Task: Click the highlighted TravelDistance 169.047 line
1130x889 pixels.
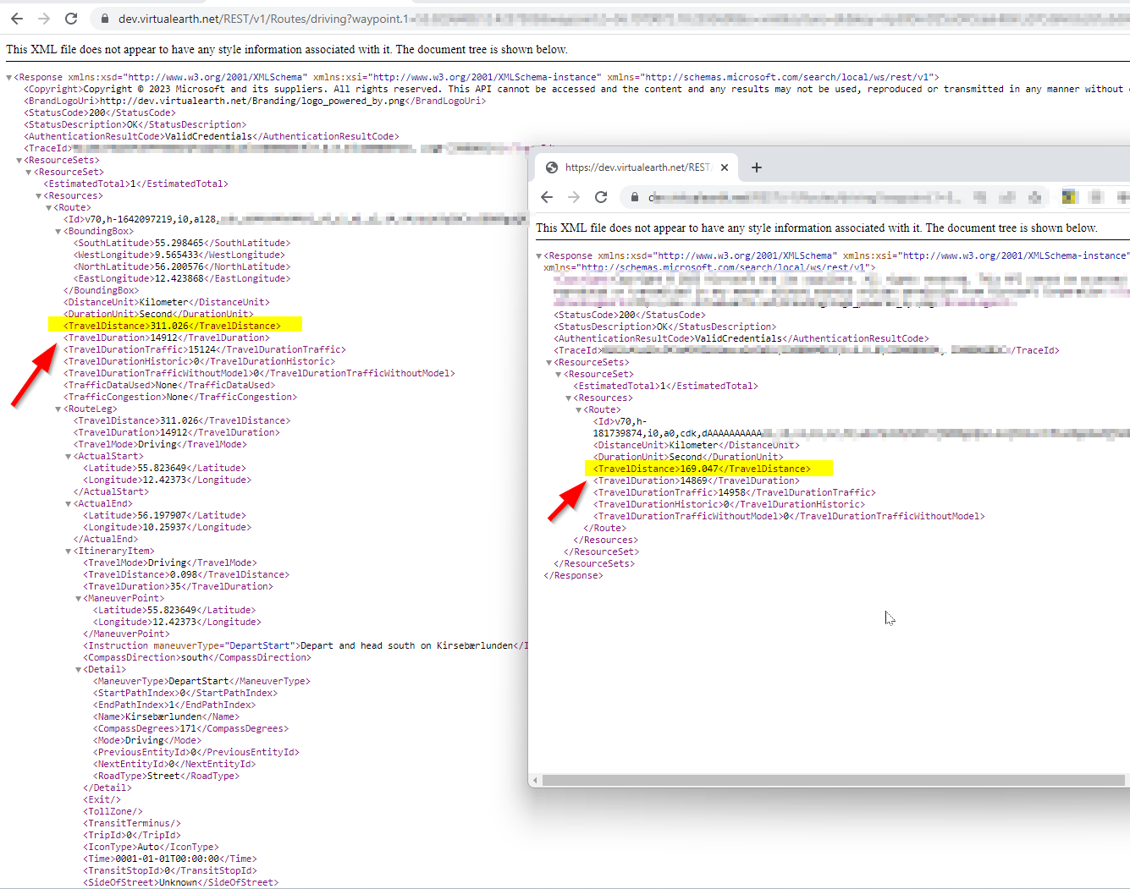Action: (702, 469)
